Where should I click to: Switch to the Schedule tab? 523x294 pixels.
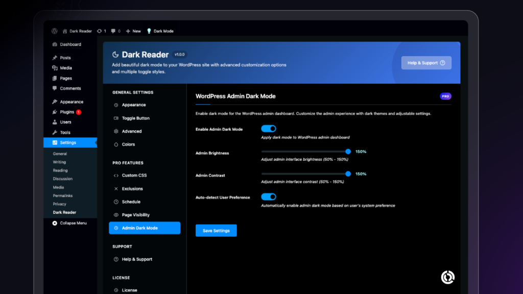tap(131, 202)
